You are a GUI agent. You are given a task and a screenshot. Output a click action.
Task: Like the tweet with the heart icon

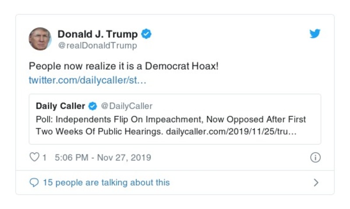coord(34,157)
